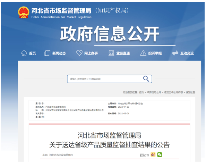Click the article title 关于送达省级产品质量监督抽查结果的公告
206x162 pixels.
[x=110, y=145]
